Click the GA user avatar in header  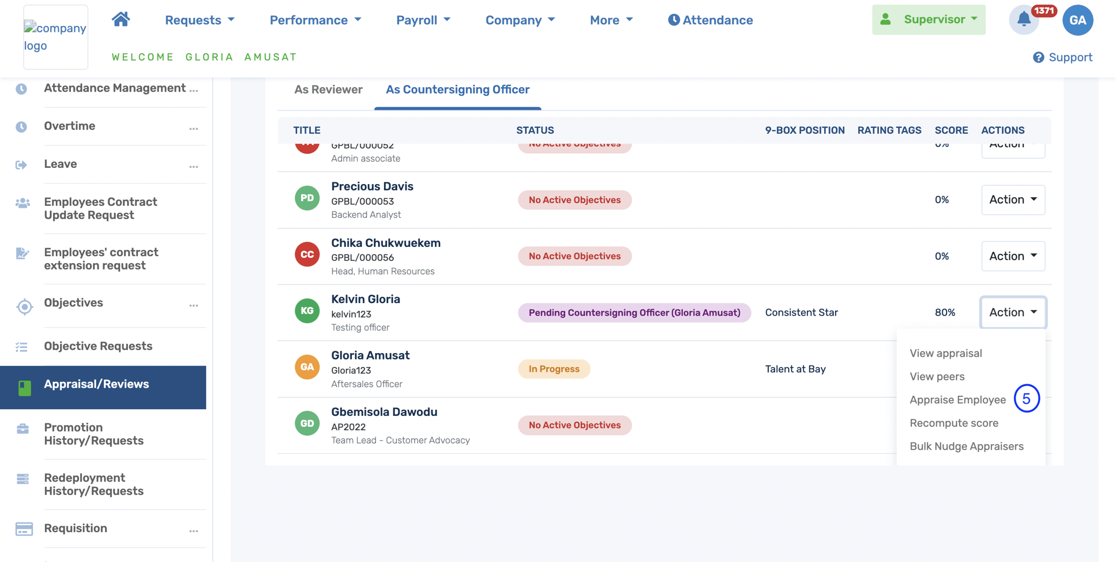pyautogui.click(x=1077, y=20)
